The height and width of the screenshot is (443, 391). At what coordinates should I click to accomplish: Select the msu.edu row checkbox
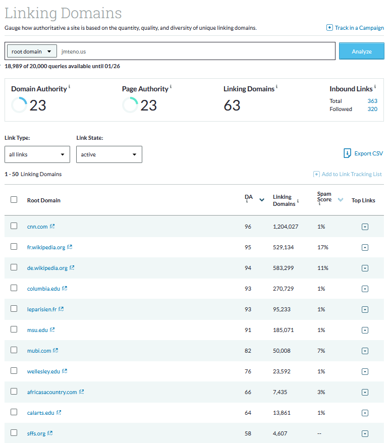[x=14, y=329]
